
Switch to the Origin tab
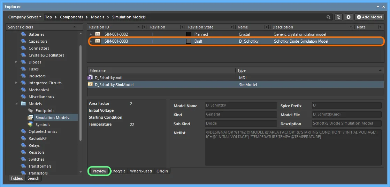pos(162,171)
